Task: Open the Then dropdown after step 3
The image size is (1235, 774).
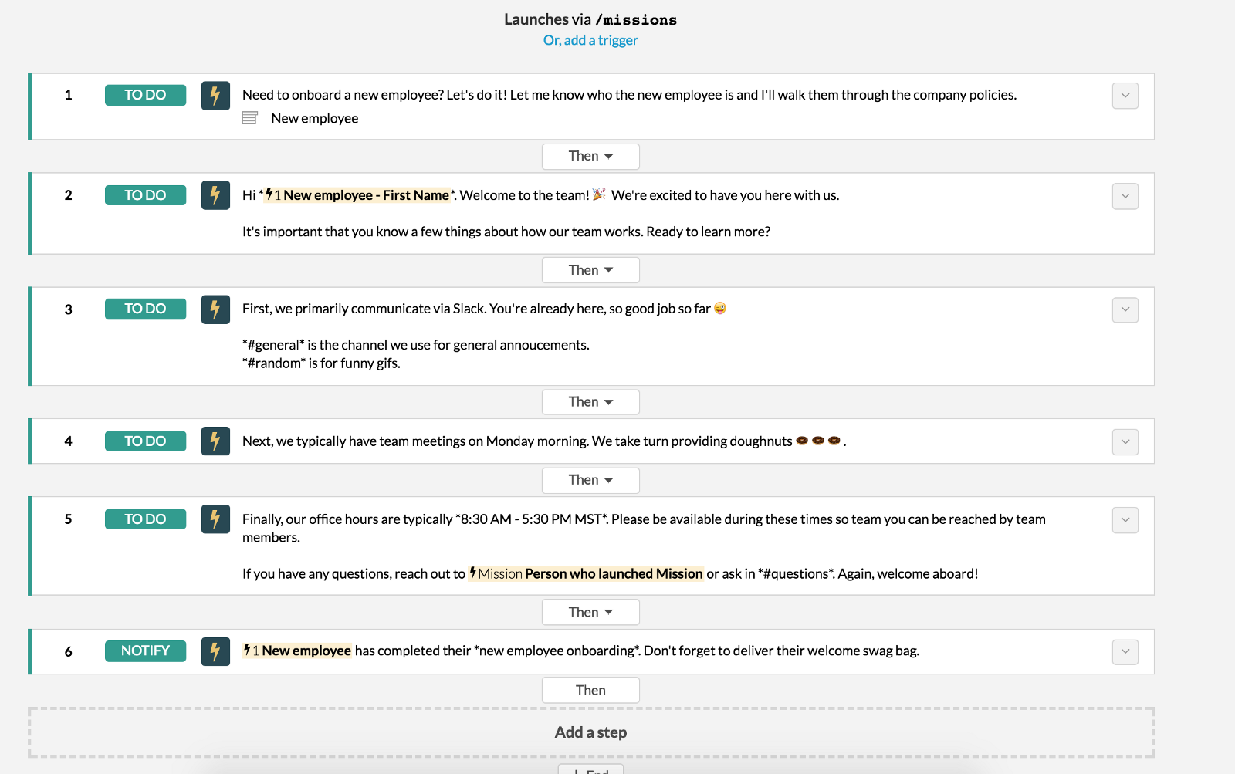Action: point(590,402)
